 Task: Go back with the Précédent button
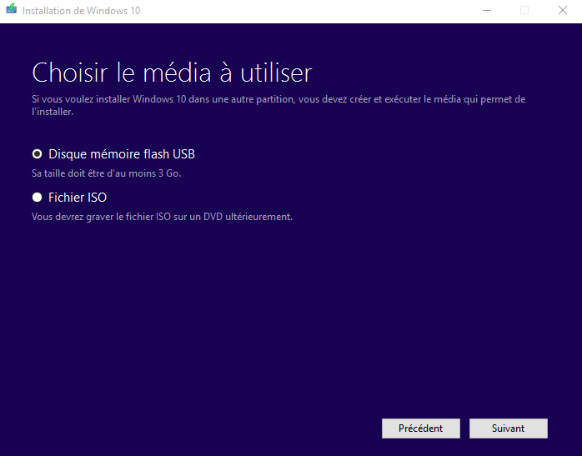click(x=421, y=428)
